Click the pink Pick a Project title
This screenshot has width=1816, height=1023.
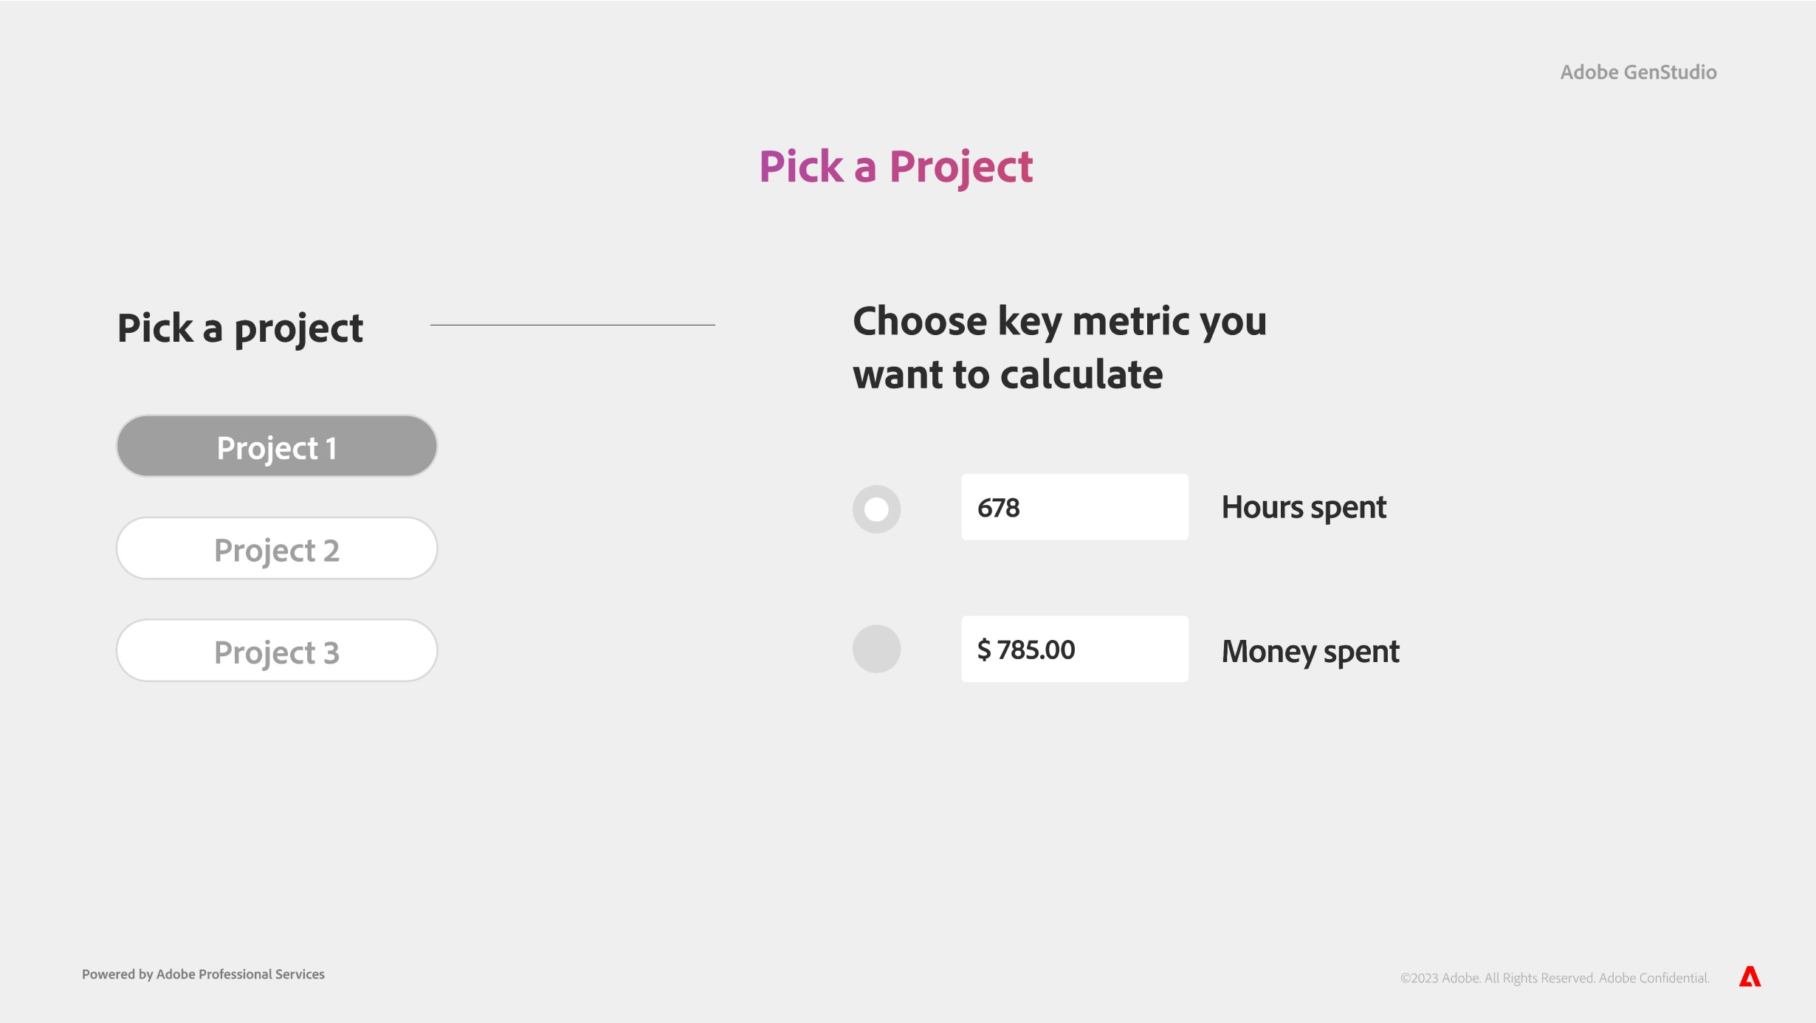point(895,167)
